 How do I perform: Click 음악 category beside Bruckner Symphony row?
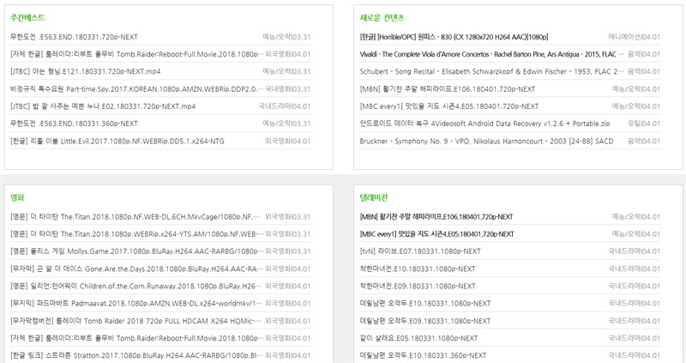[635, 141]
